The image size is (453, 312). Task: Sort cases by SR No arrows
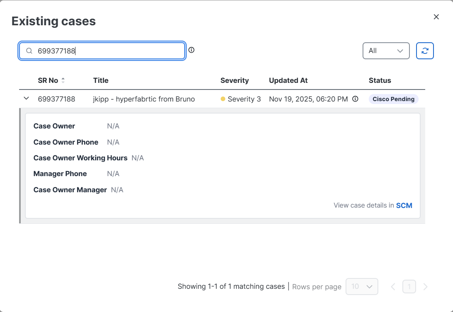pyautogui.click(x=63, y=80)
